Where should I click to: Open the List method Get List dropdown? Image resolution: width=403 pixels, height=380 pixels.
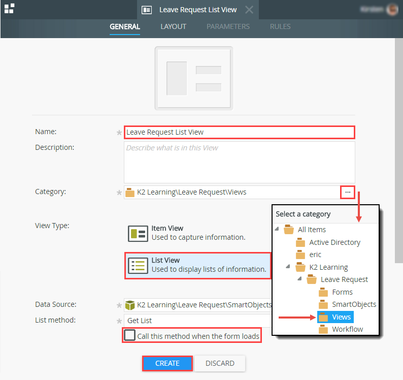point(198,321)
